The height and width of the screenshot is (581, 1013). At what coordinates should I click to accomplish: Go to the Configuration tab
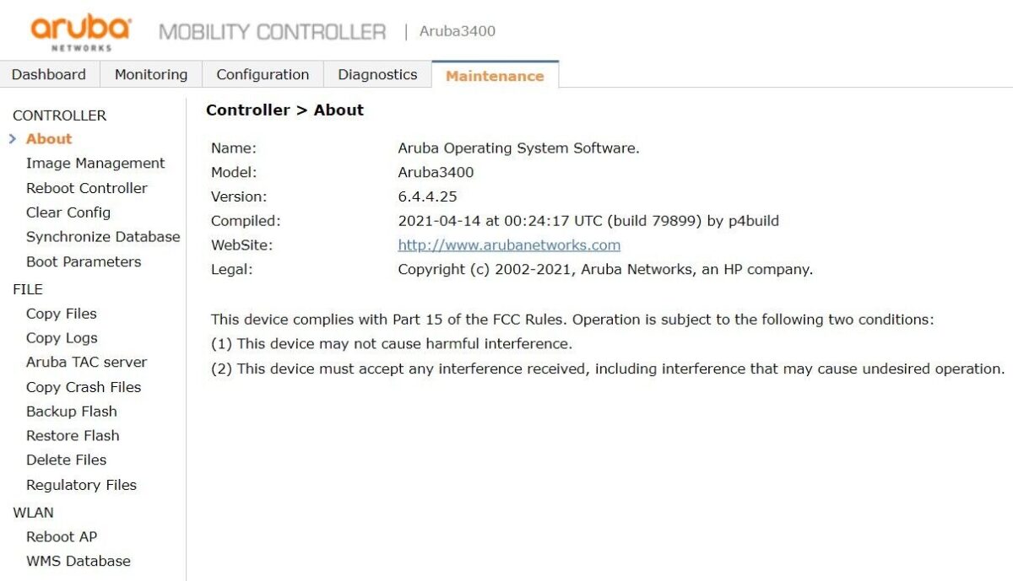(263, 74)
